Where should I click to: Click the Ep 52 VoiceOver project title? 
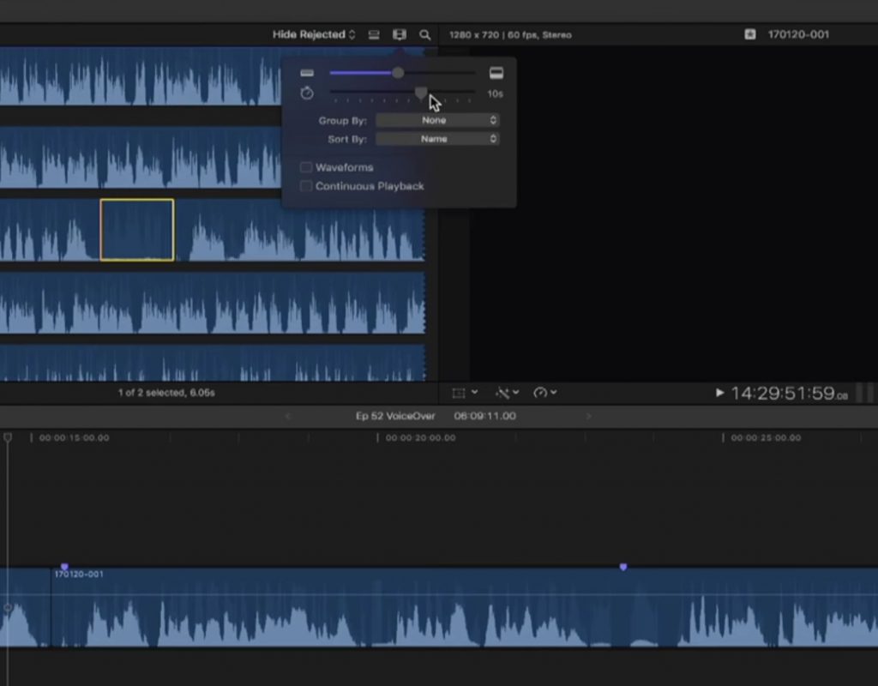click(395, 416)
